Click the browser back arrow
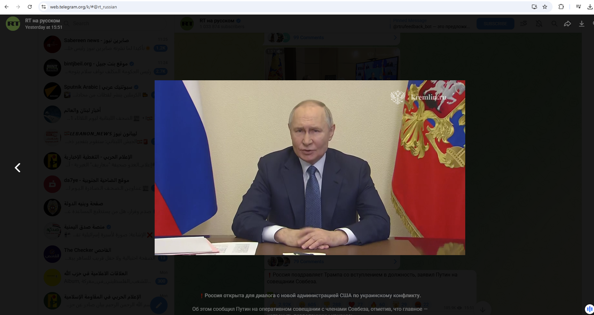 coord(6,7)
